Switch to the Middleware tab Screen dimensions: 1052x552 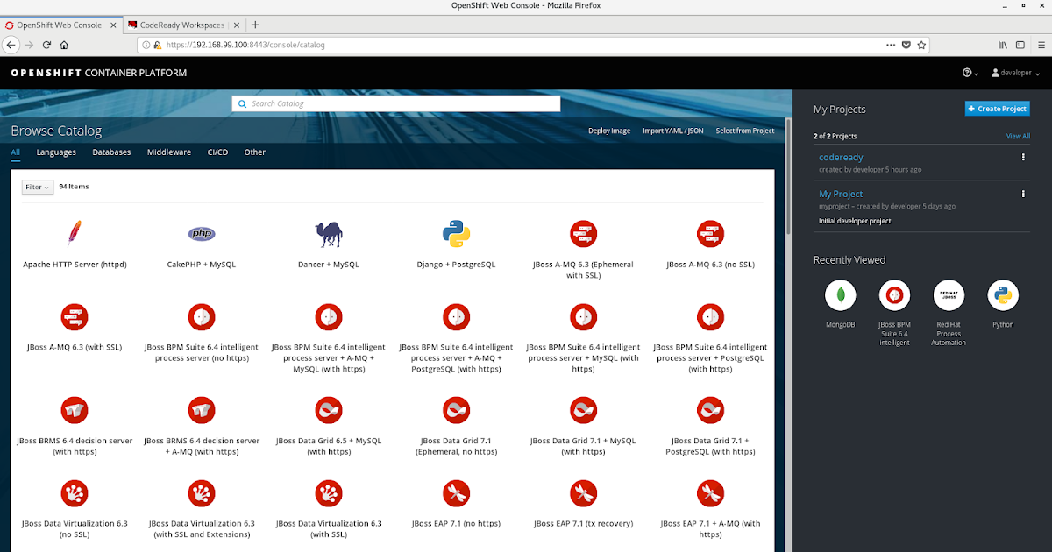coord(169,152)
